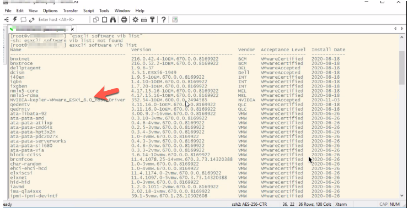Click the i40en row name

[x=17, y=77]
